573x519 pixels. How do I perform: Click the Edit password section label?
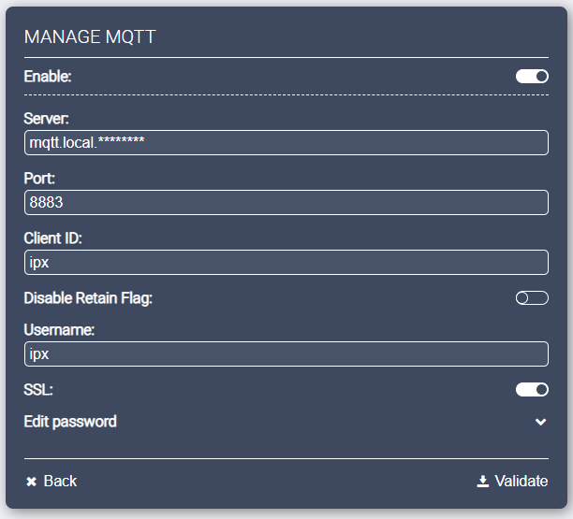pos(70,422)
